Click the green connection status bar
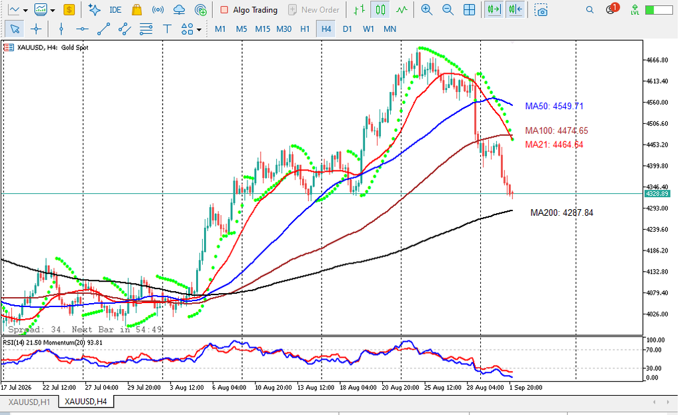This screenshot has height=415, width=683. coord(658,9)
